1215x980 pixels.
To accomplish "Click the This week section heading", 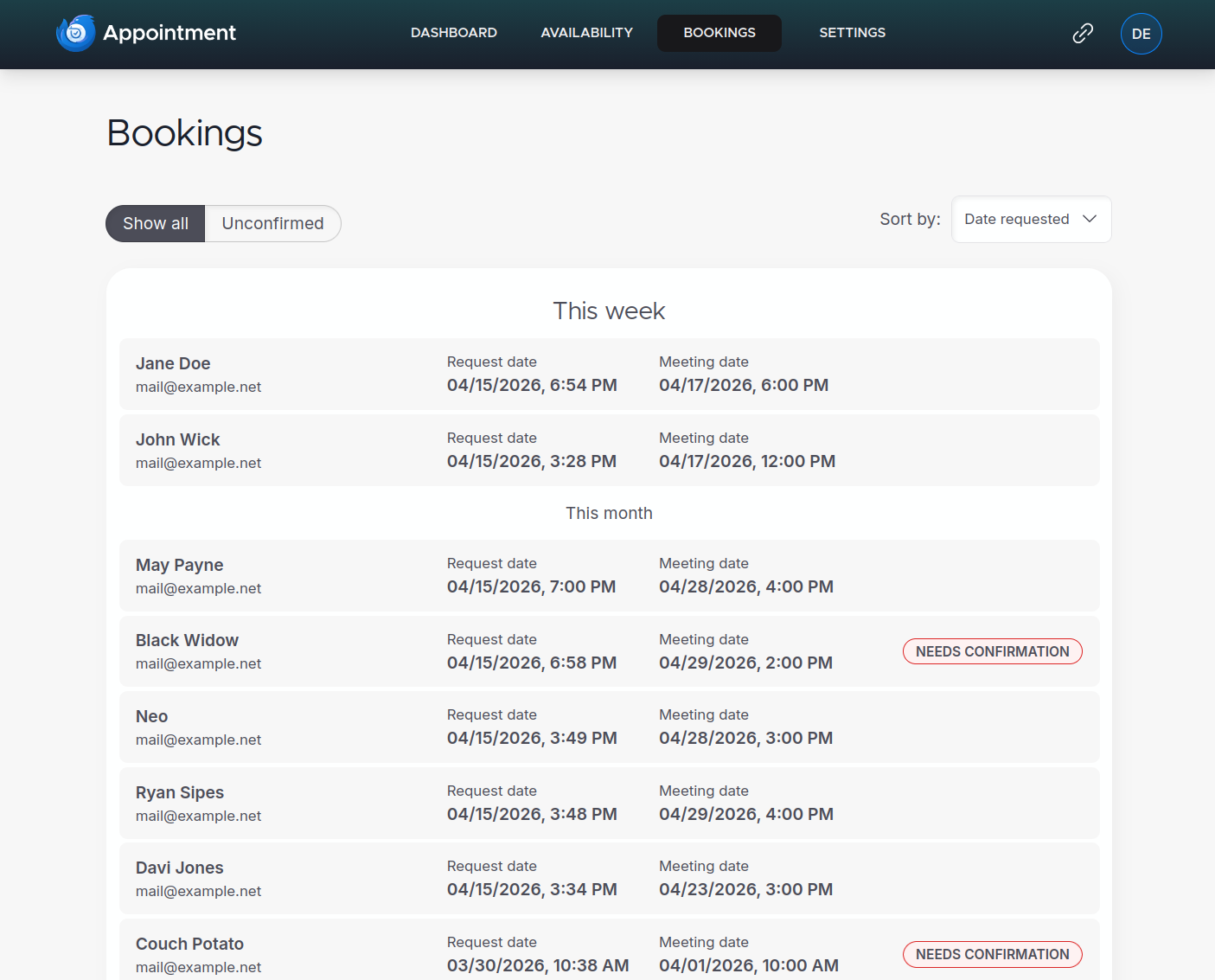I will (609, 311).
